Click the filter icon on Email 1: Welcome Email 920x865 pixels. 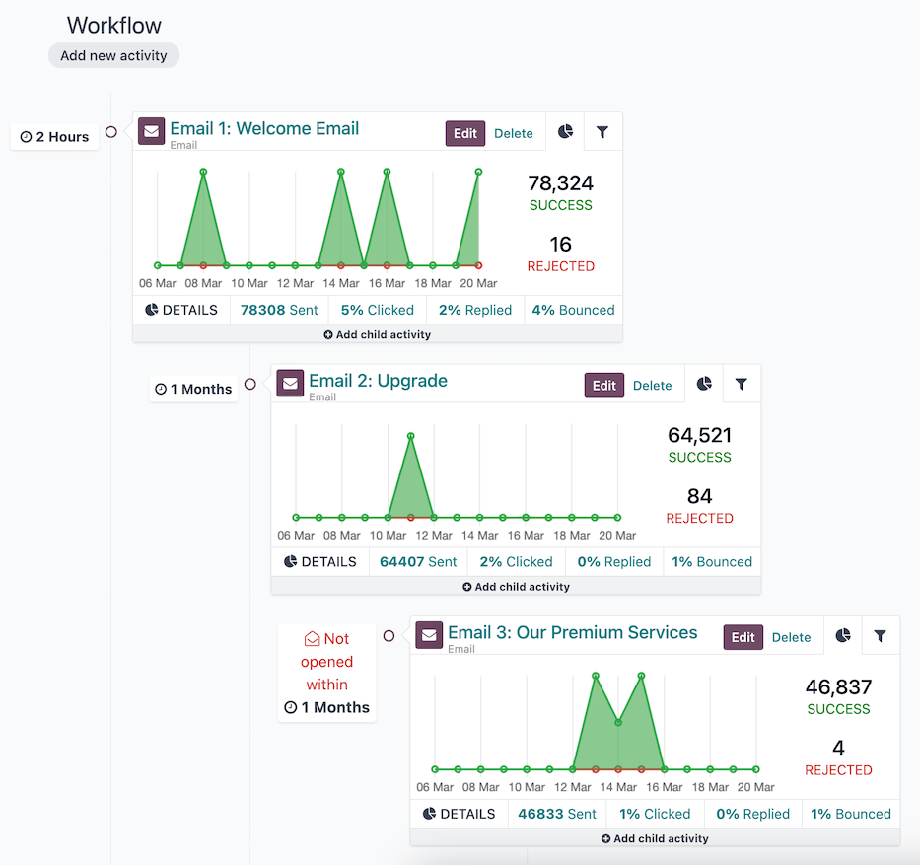(602, 130)
